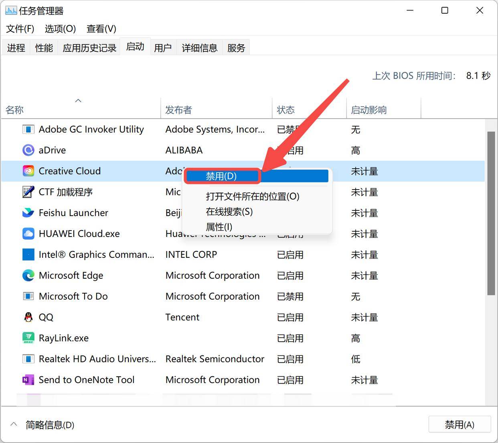Image resolution: width=498 pixels, height=443 pixels.
Task: Select the QQ startup entry name
Action: coord(46,317)
